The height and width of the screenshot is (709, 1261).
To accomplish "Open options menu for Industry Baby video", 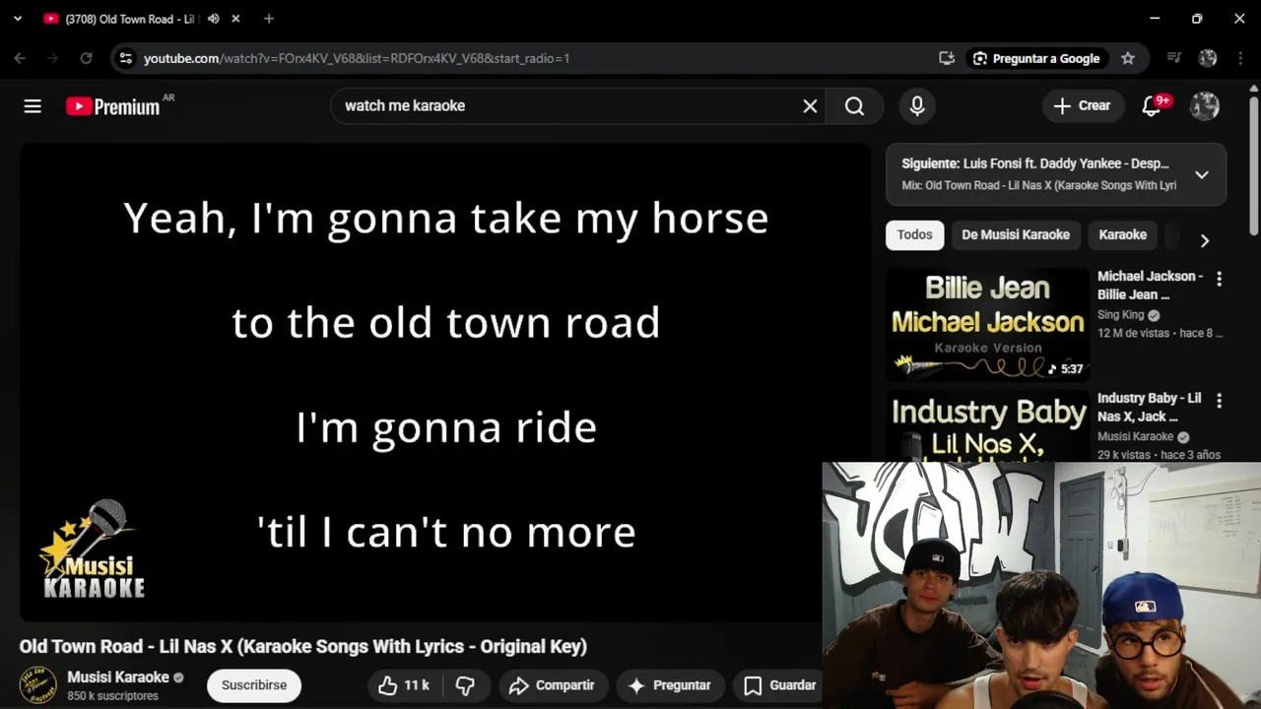I will tap(1219, 401).
